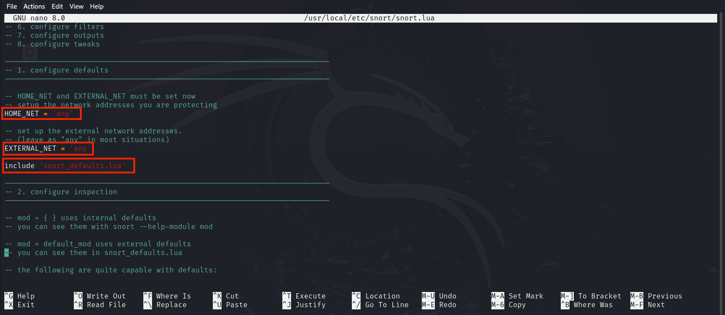Click the '6. configure filters' comment
Screen dimensions: 725x315
[x=54, y=27]
